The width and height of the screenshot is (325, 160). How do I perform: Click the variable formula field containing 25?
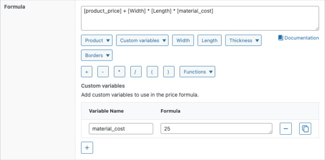click(216, 129)
